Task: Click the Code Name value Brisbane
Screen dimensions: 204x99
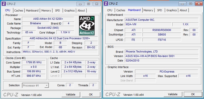Action: pos(36,23)
